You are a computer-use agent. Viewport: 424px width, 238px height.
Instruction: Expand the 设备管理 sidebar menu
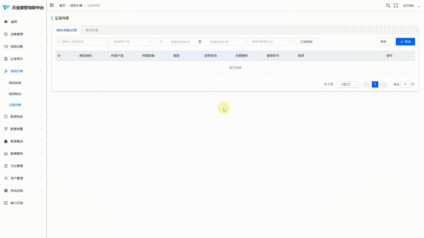coord(23,34)
